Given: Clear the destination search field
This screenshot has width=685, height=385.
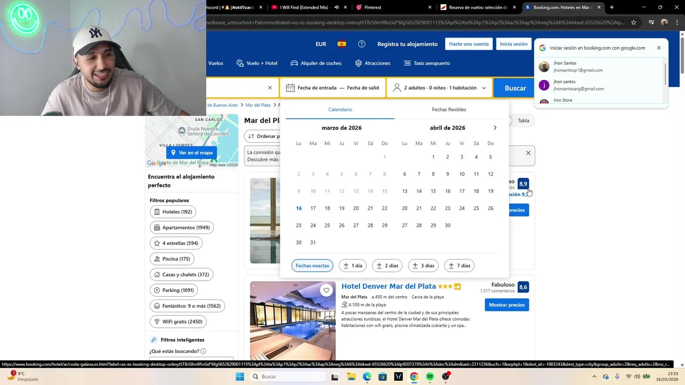Looking at the screenshot, I should click(270, 88).
